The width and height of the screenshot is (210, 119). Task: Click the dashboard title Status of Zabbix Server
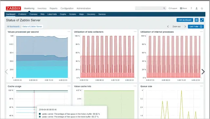tap(23, 20)
